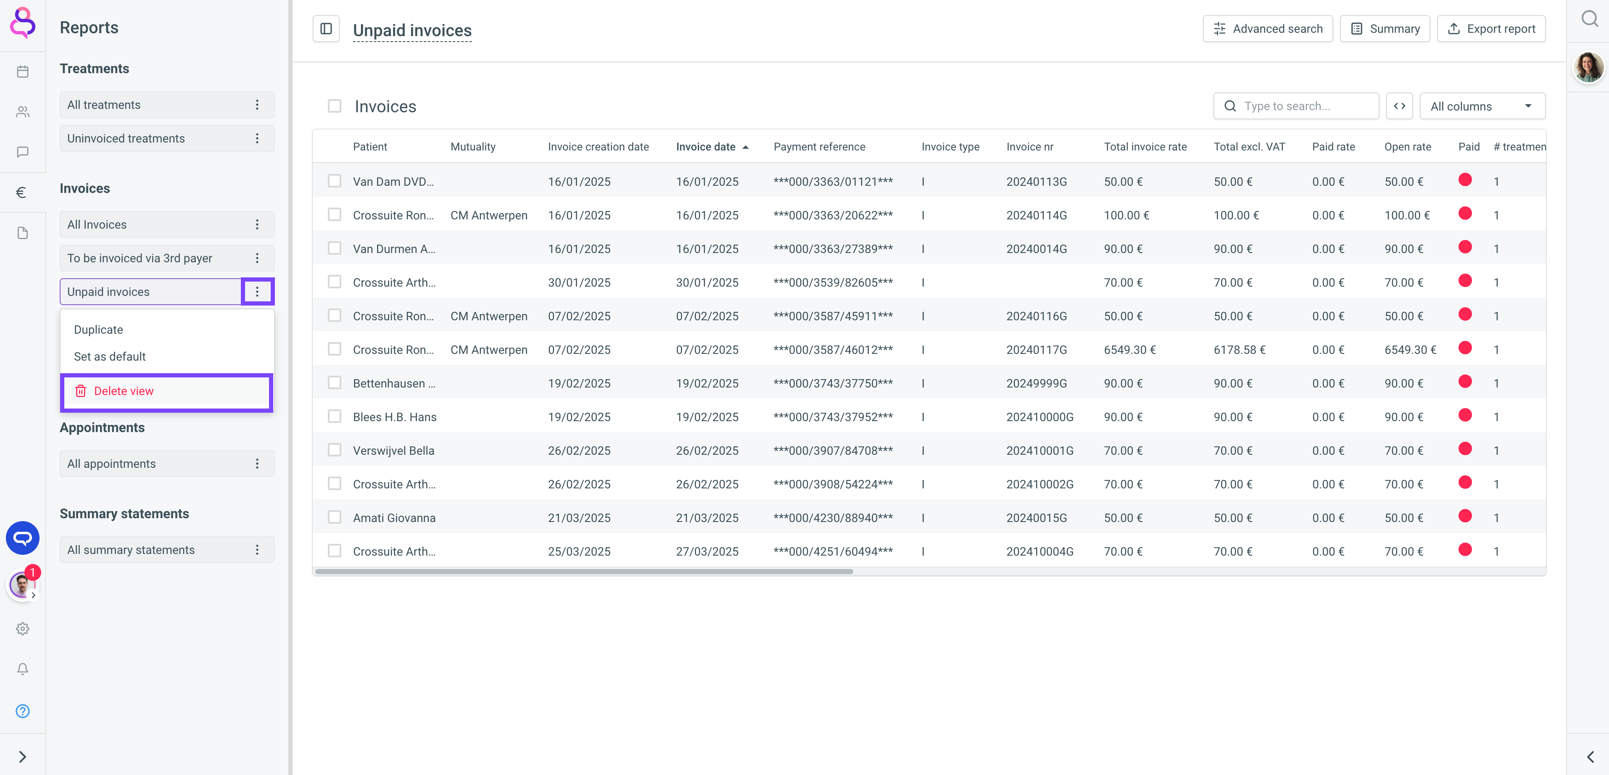Choose Duplicate from the view menu
The image size is (1609, 775).
(98, 330)
